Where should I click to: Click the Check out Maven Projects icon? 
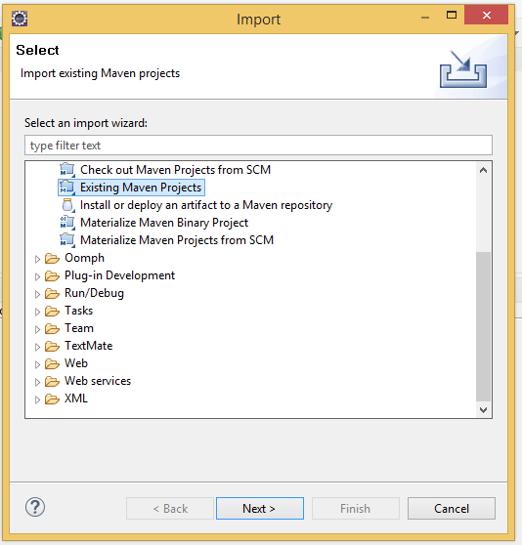67,170
